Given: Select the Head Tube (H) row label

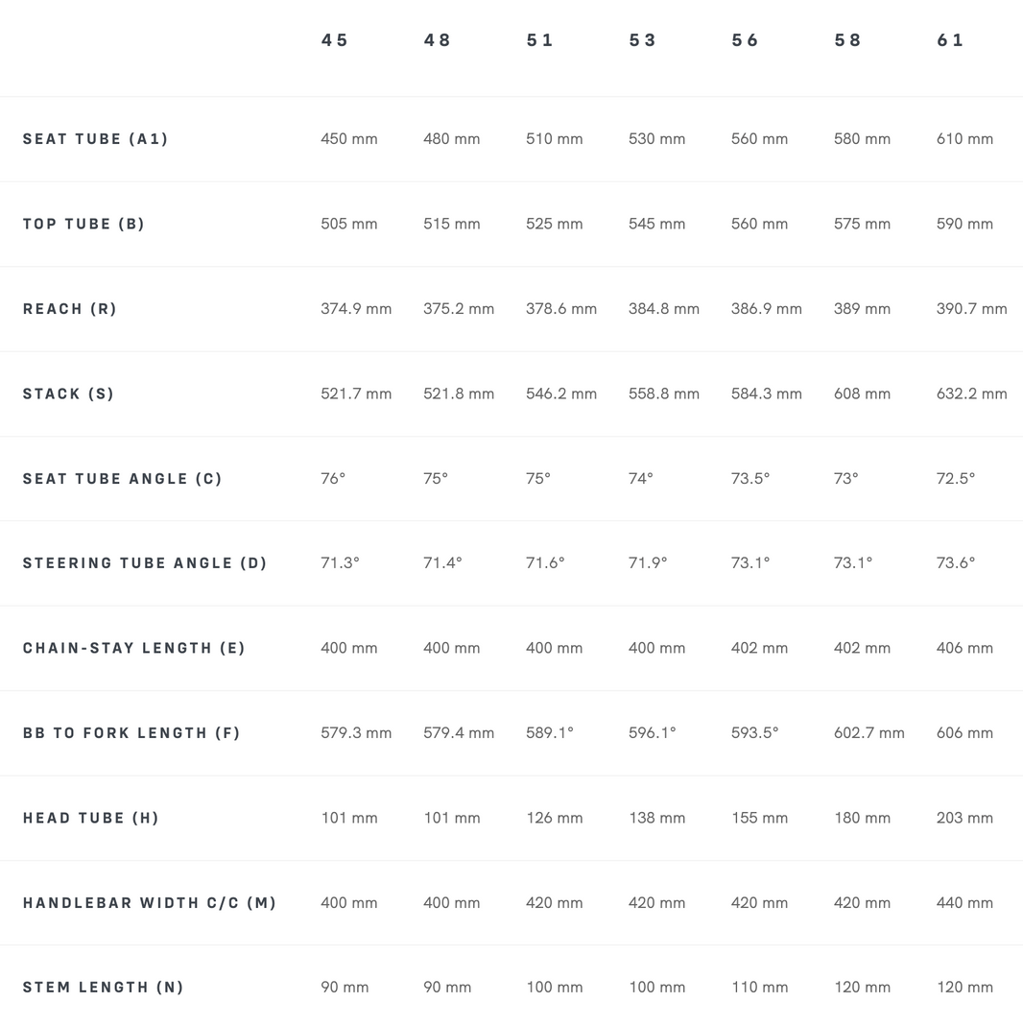Looking at the screenshot, I should (x=91, y=818).
